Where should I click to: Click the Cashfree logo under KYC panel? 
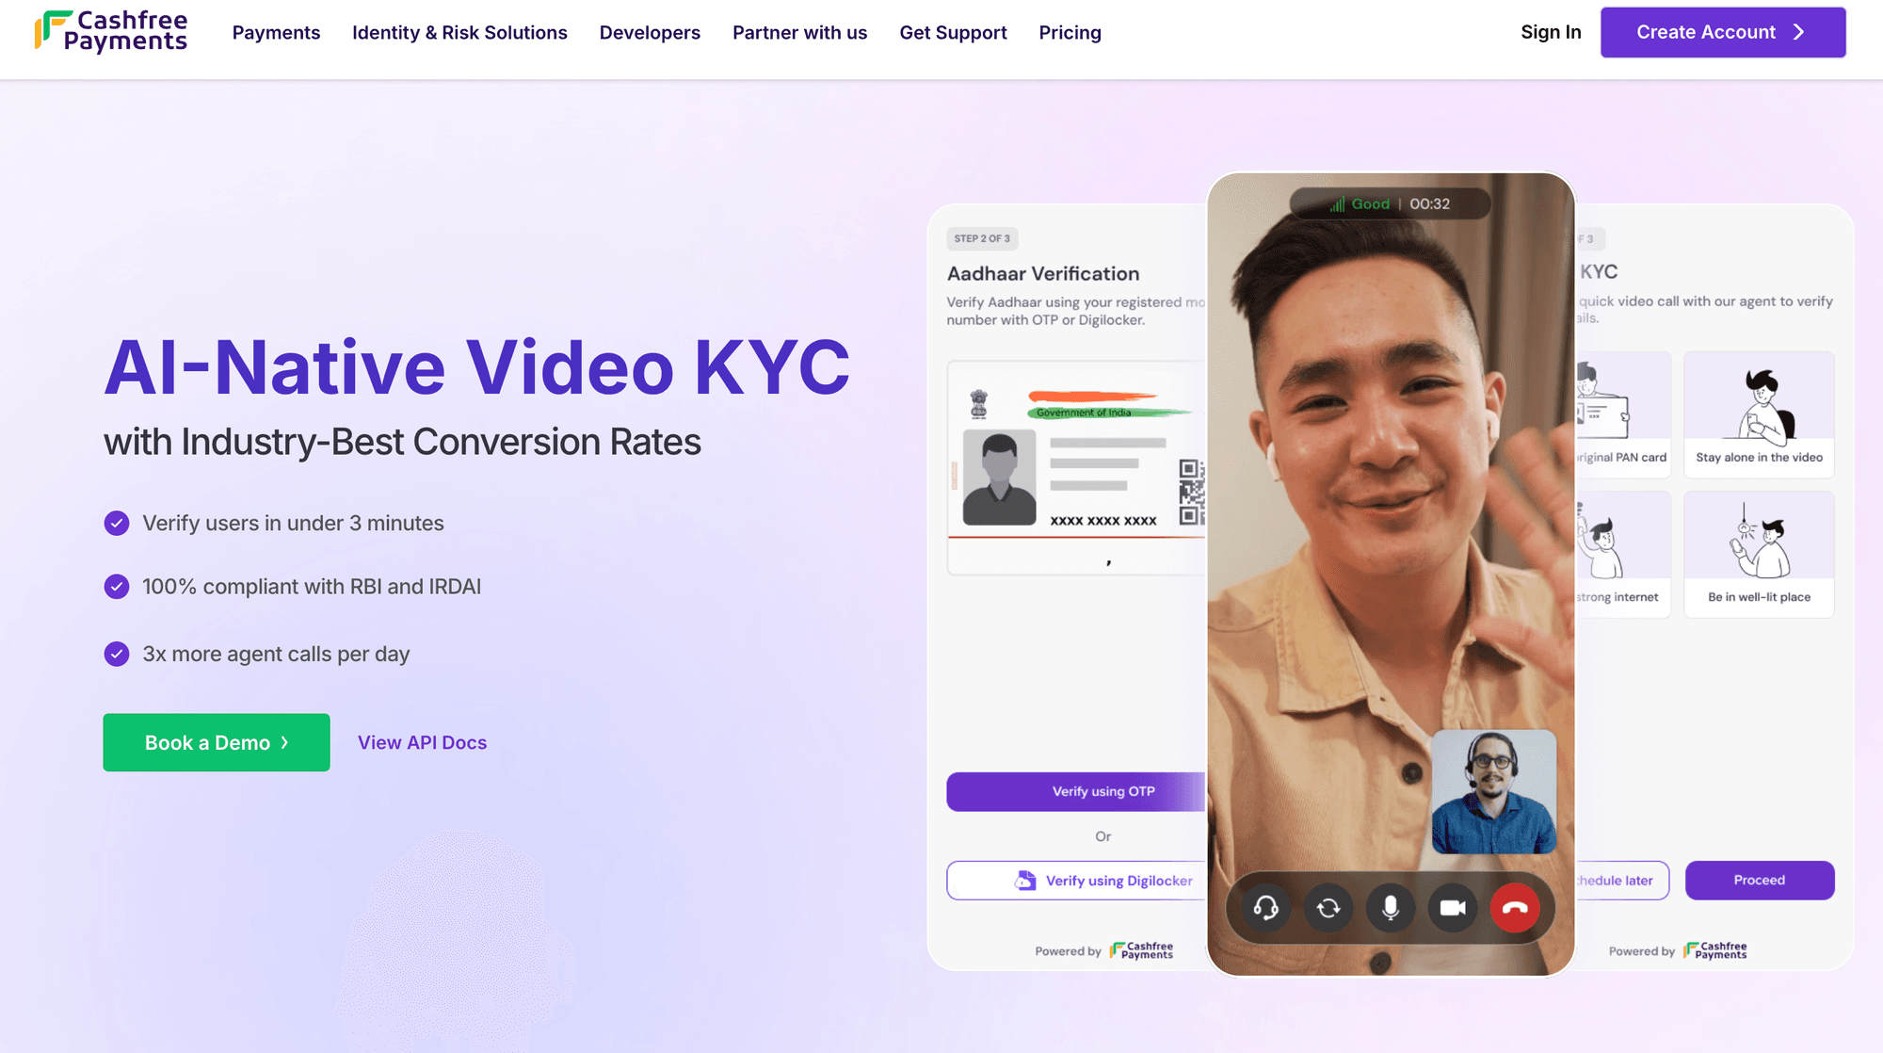(x=1714, y=950)
